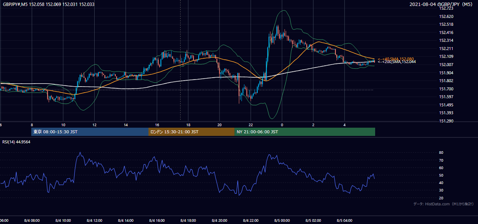The width and height of the screenshot is (478, 224).
Task: Click hour label 22 under price chart
Action: 251,125
